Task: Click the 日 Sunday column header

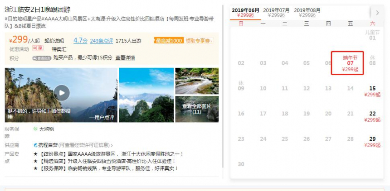Action: click(241, 24)
